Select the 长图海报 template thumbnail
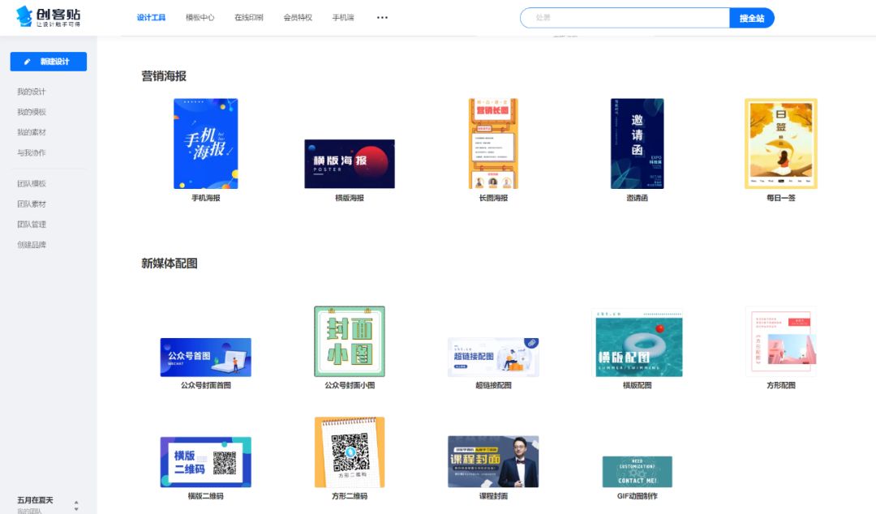The image size is (876, 514). click(493, 143)
